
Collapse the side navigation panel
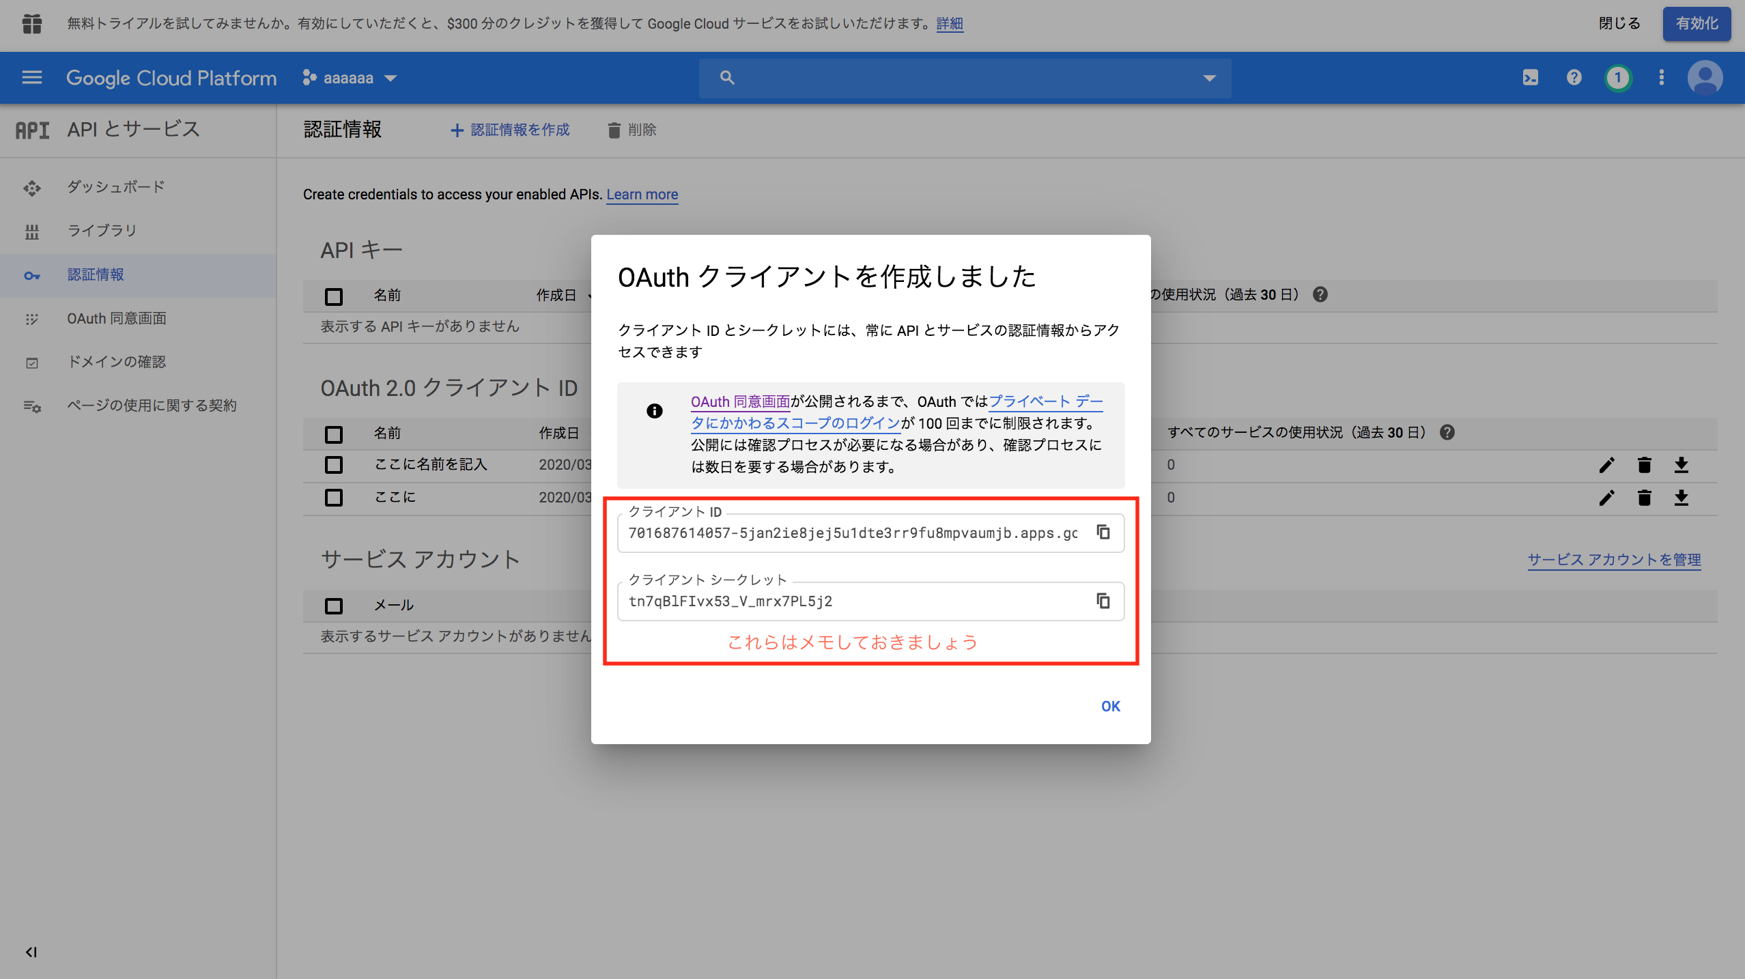[31, 952]
